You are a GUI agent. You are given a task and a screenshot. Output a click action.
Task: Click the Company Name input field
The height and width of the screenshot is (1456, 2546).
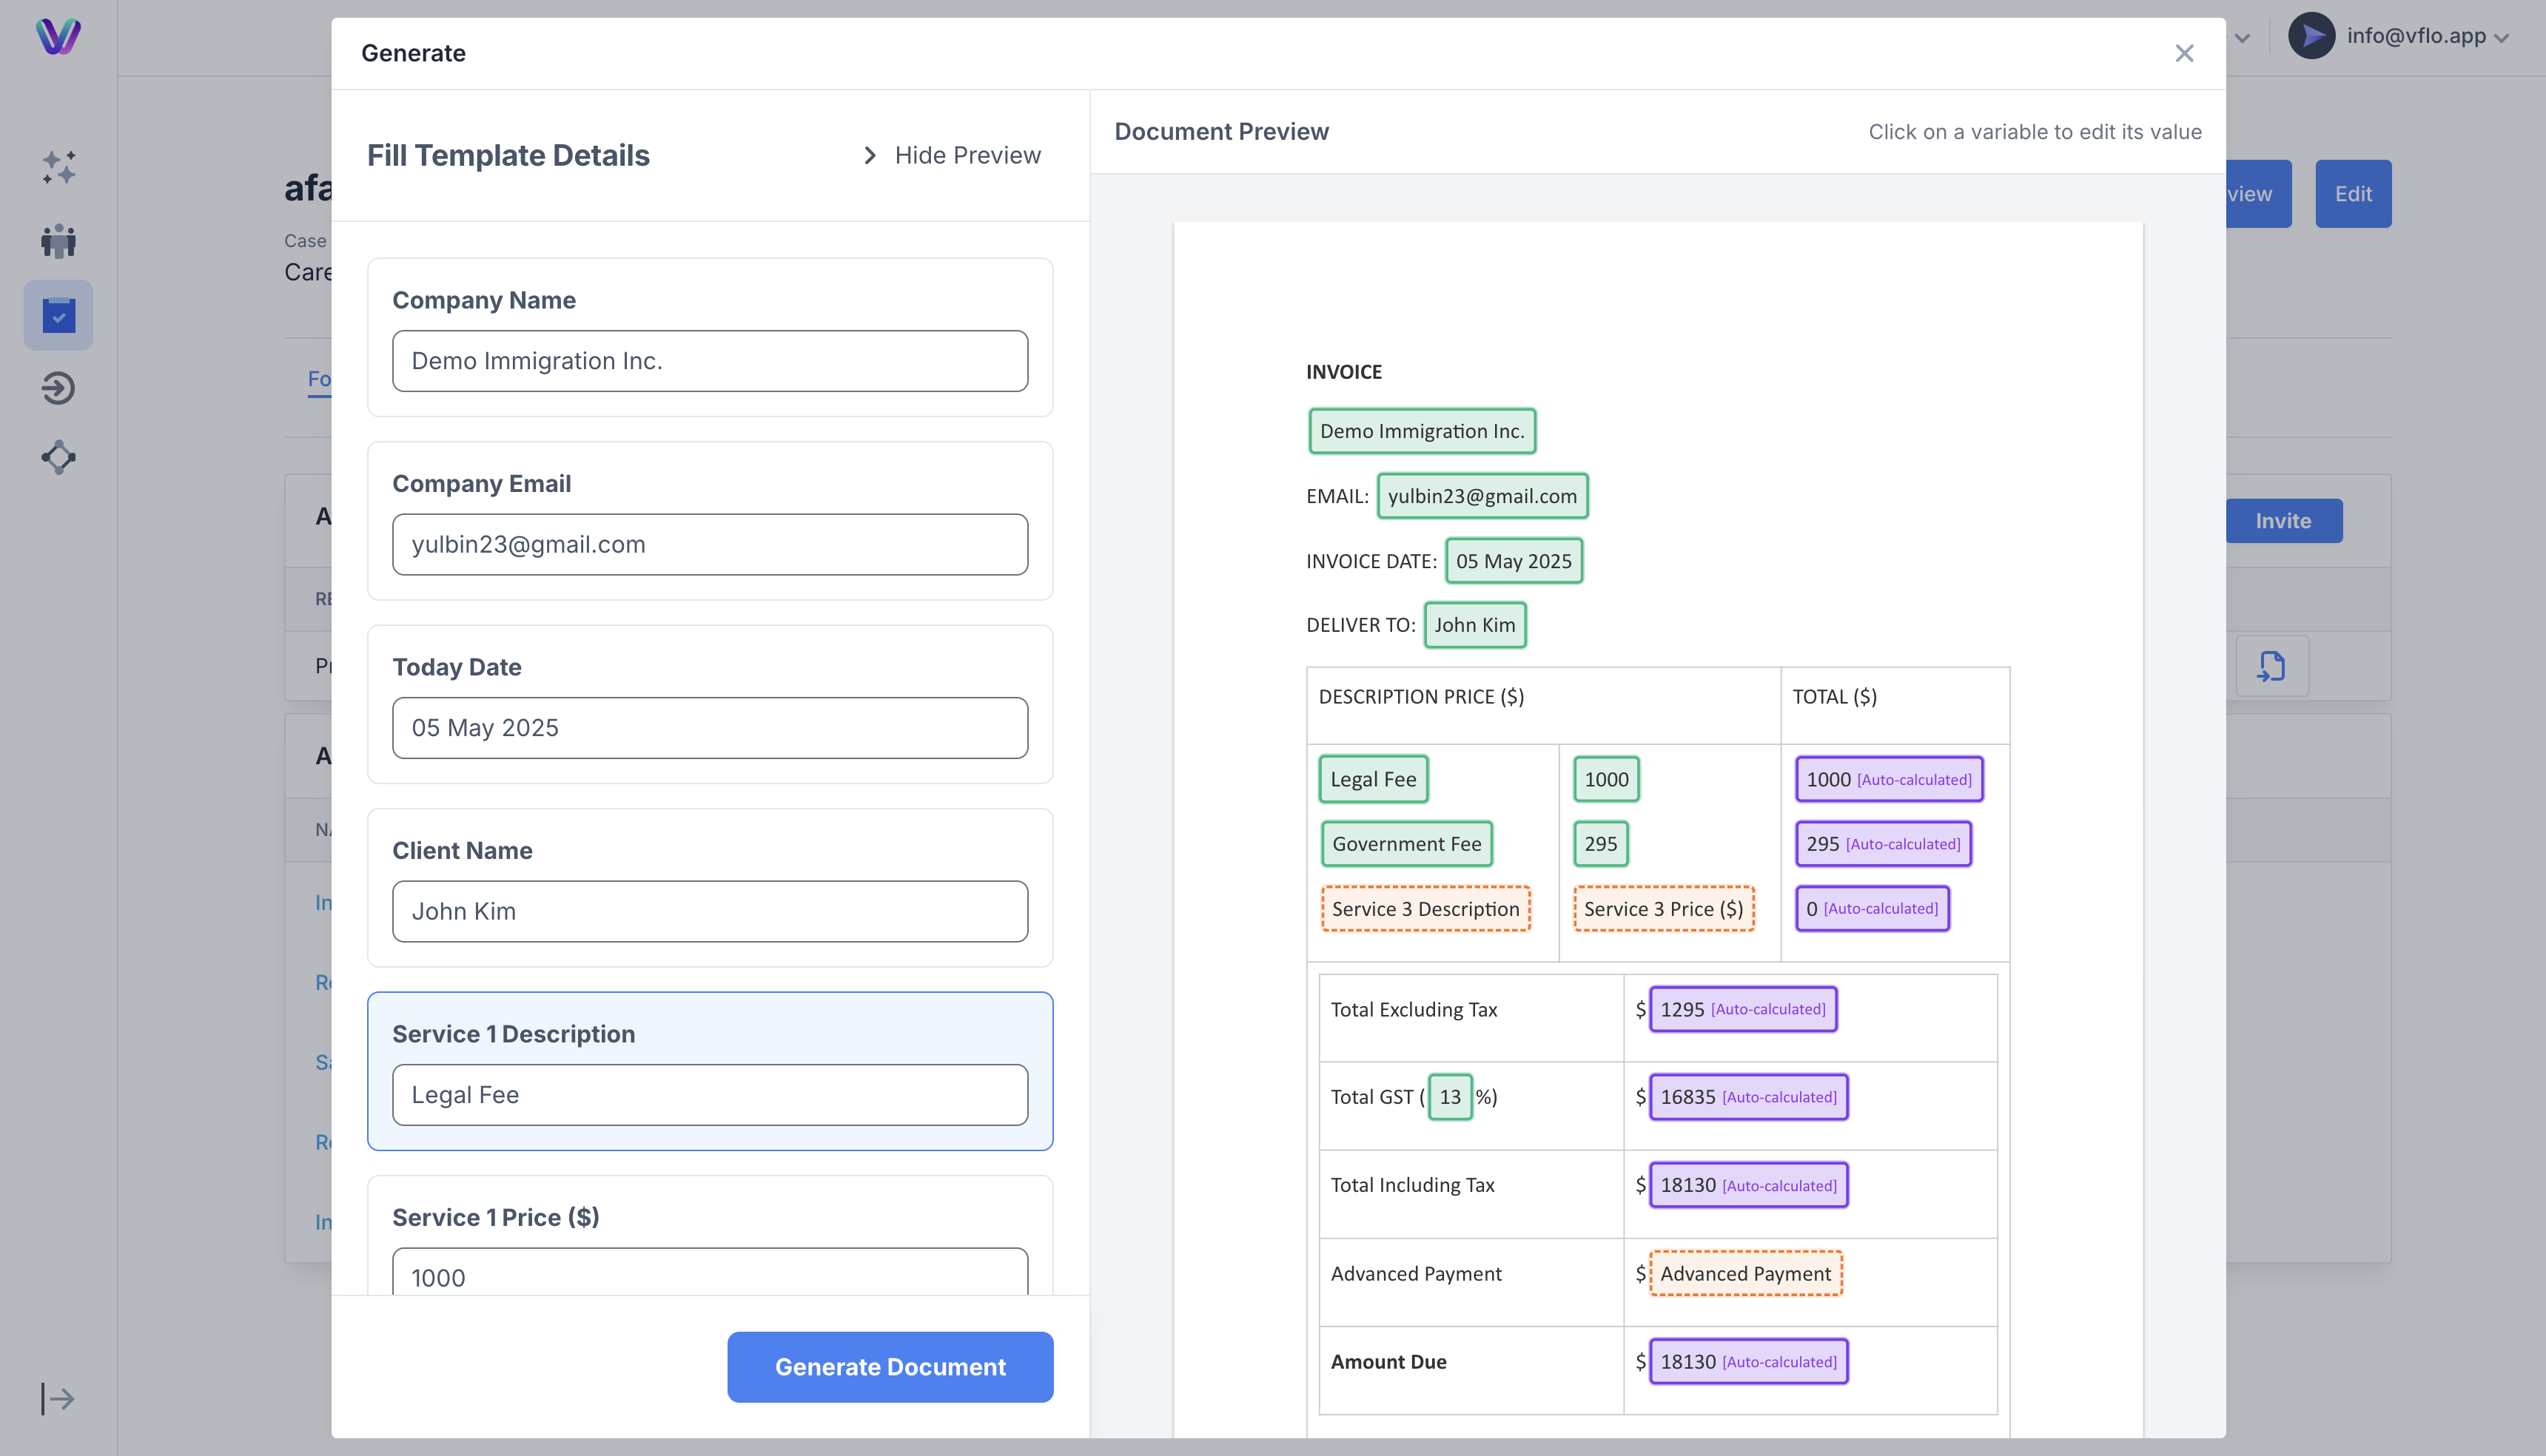pyautogui.click(x=709, y=361)
